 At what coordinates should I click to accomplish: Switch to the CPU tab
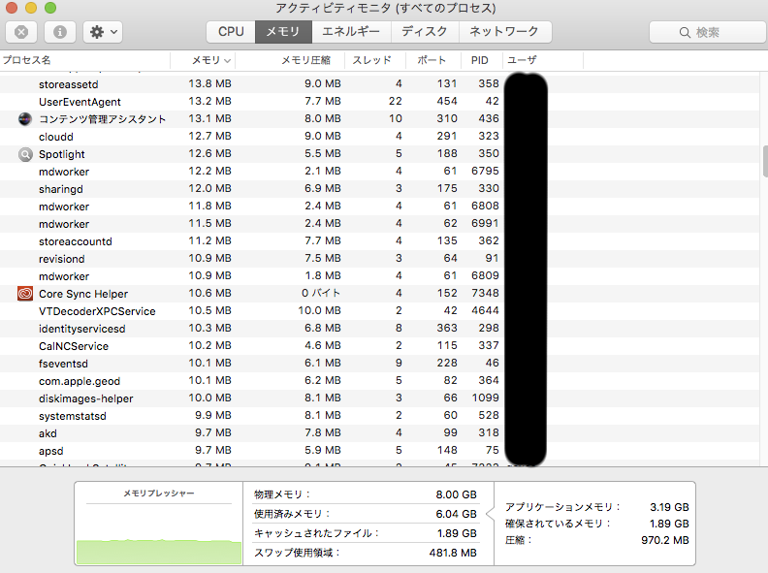pyautogui.click(x=231, y=32)
